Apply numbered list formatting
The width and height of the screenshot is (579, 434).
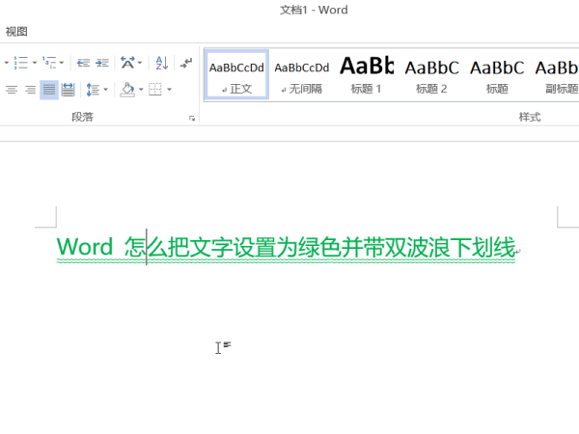pos(20,63)
